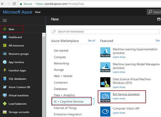Click the top Azure search resources field
Image resolution: width=161 pixels, height=117 pixels.
coord(154,12)
